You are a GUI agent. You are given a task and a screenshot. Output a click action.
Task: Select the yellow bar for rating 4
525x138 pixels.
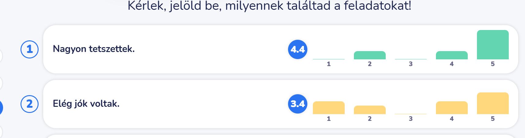tap(452, 108)
